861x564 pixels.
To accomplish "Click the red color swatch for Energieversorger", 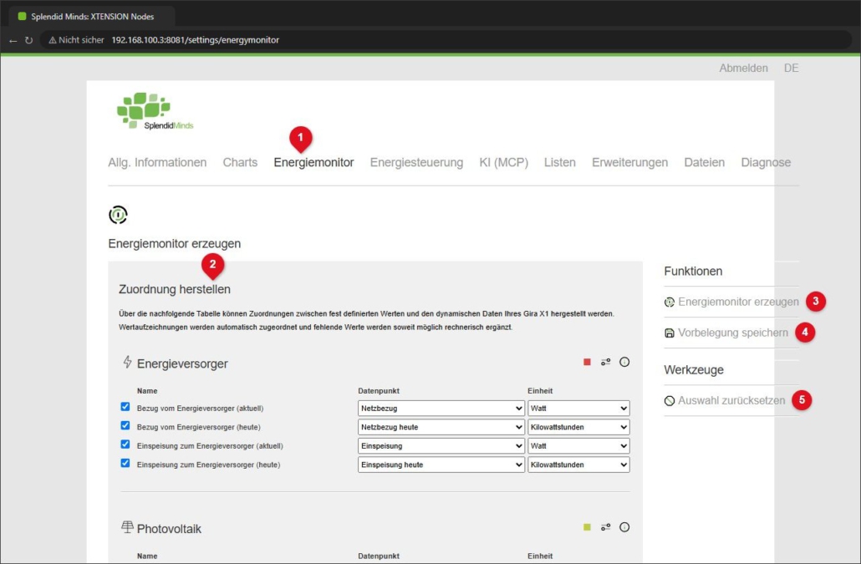I will 587,362.
